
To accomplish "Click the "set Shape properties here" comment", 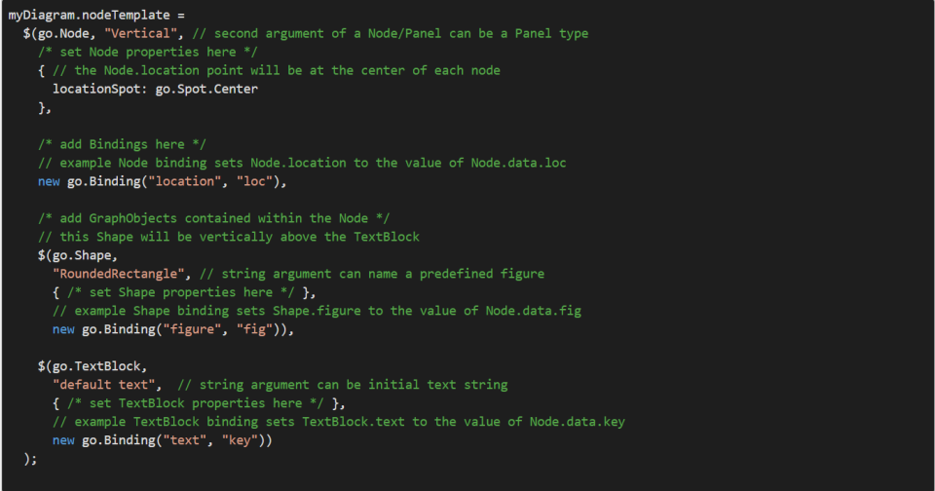I will (x=183, y=292).
